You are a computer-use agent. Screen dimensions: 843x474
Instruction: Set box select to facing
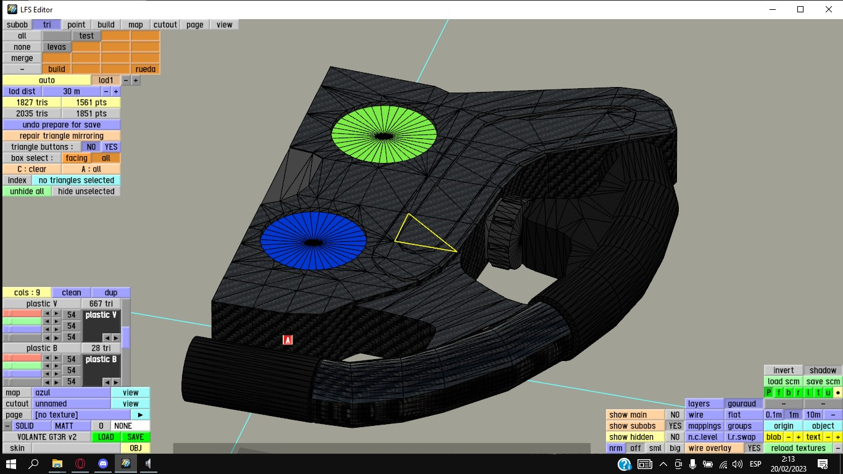click(77, 158)
